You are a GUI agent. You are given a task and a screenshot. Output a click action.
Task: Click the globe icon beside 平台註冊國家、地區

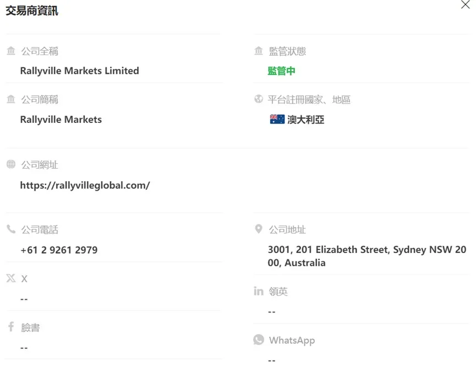tap(259, 99)
